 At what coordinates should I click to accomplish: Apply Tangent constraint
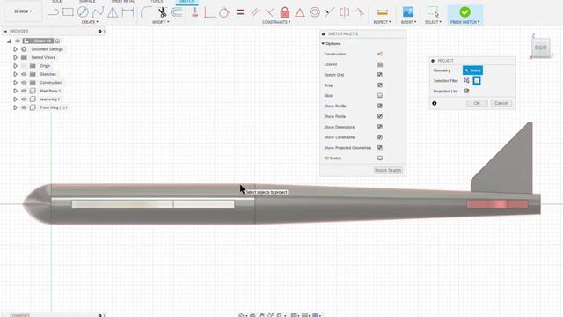tap(224, 12)
